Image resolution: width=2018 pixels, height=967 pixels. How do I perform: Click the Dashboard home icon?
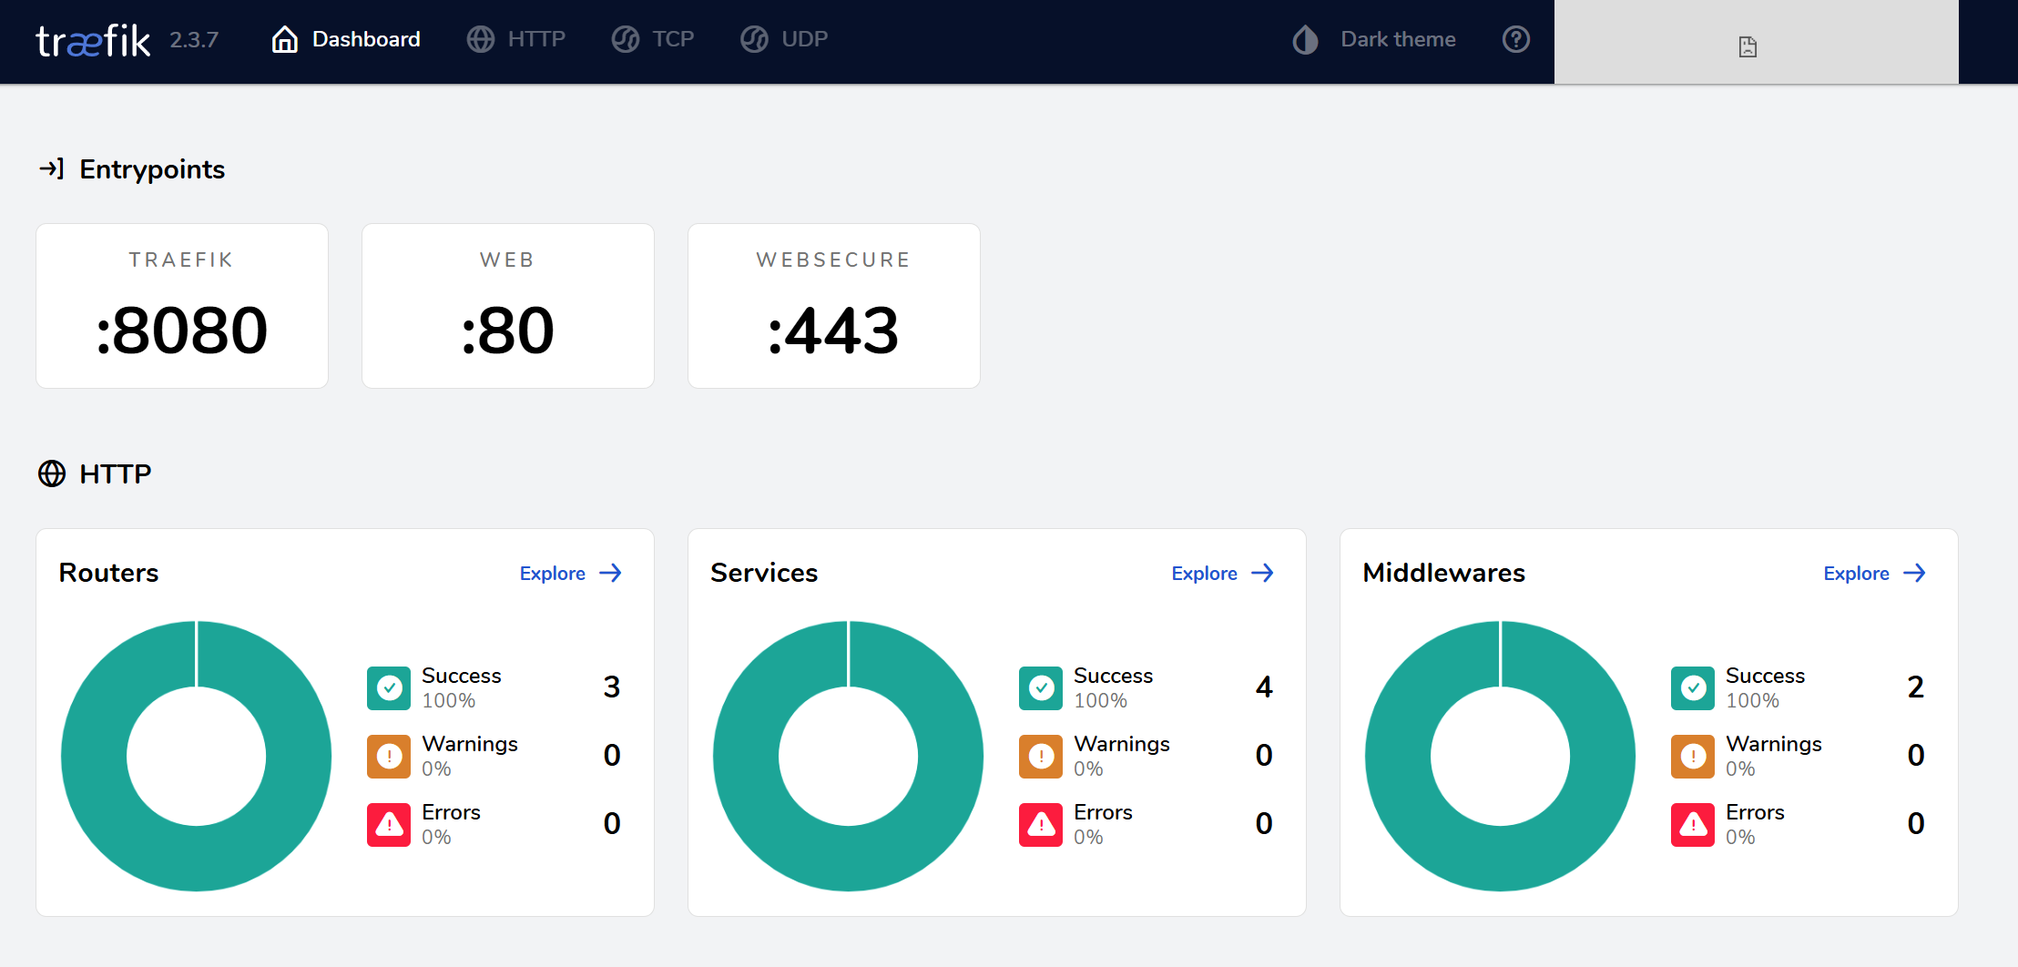pos(285,39)
